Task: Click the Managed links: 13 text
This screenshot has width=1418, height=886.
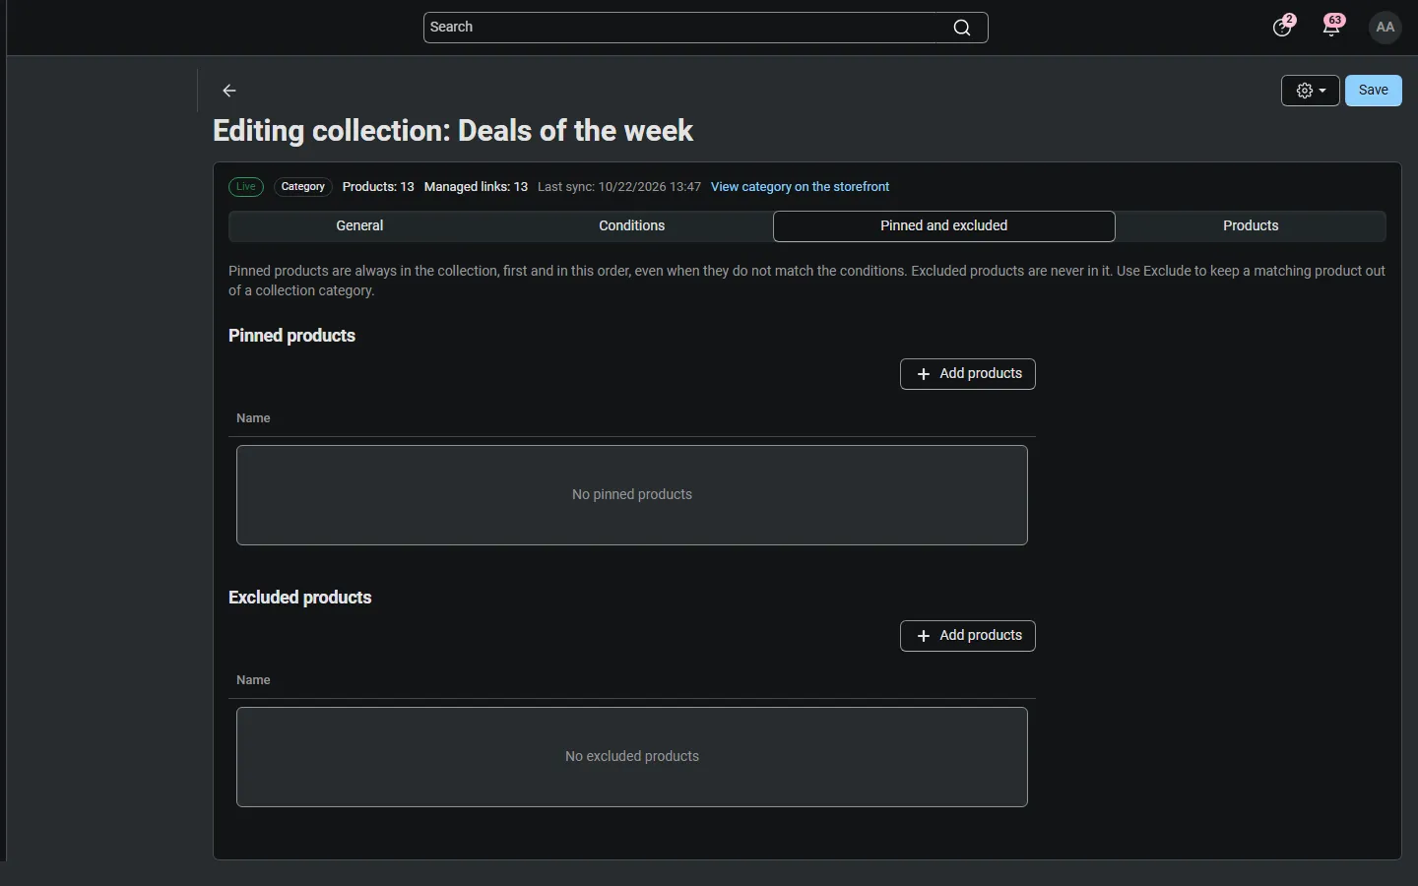Action: click(x=476, y=187)
